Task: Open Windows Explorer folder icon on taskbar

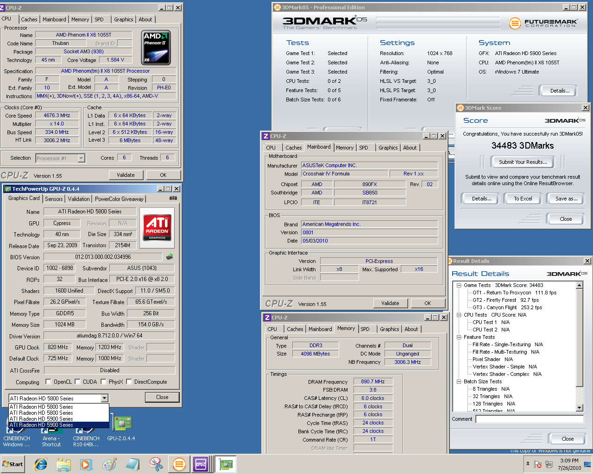Action: (63, 464)
